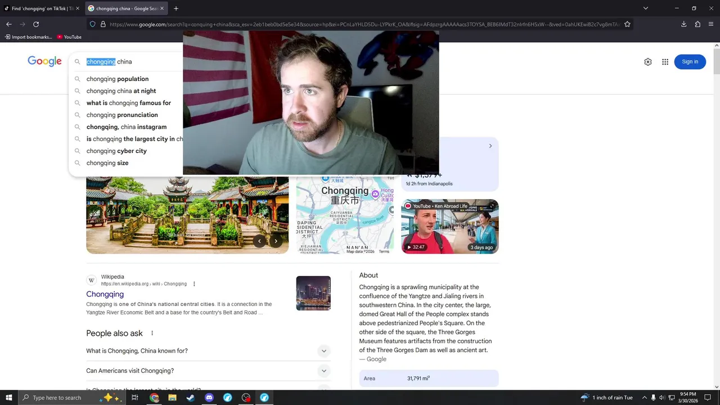Click the taskbar microphone icon
This screenshot has height=405, width=720.
tap(653, 398)
